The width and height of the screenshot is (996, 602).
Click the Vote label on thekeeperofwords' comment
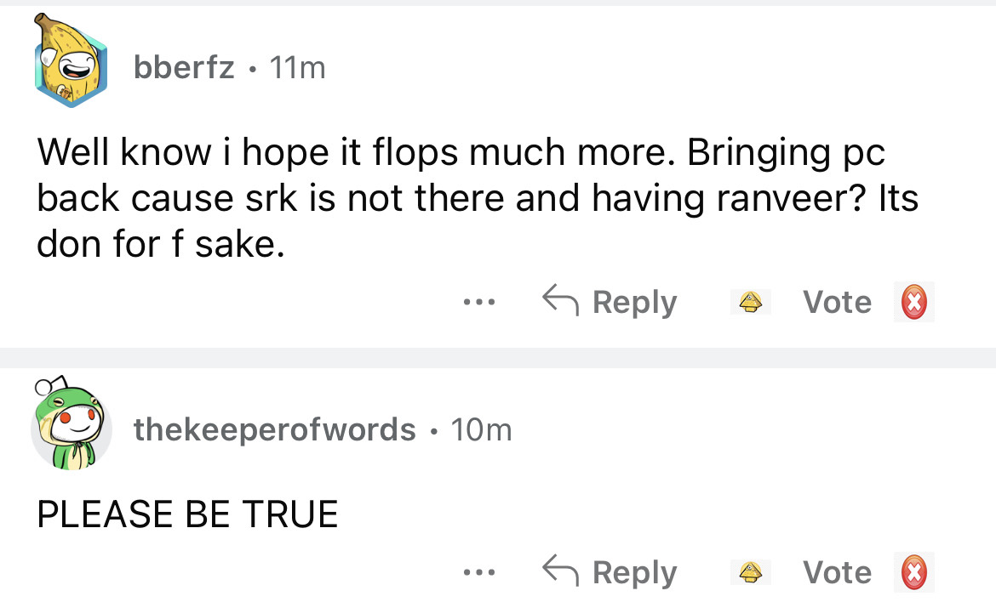click(838, 572)
